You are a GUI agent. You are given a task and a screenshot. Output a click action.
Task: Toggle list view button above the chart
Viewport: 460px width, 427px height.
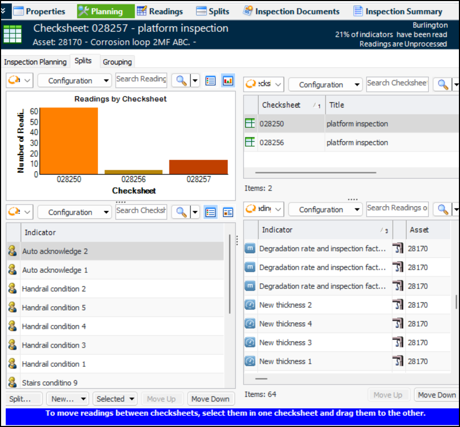pyautogui.click(x=210, y=81)
